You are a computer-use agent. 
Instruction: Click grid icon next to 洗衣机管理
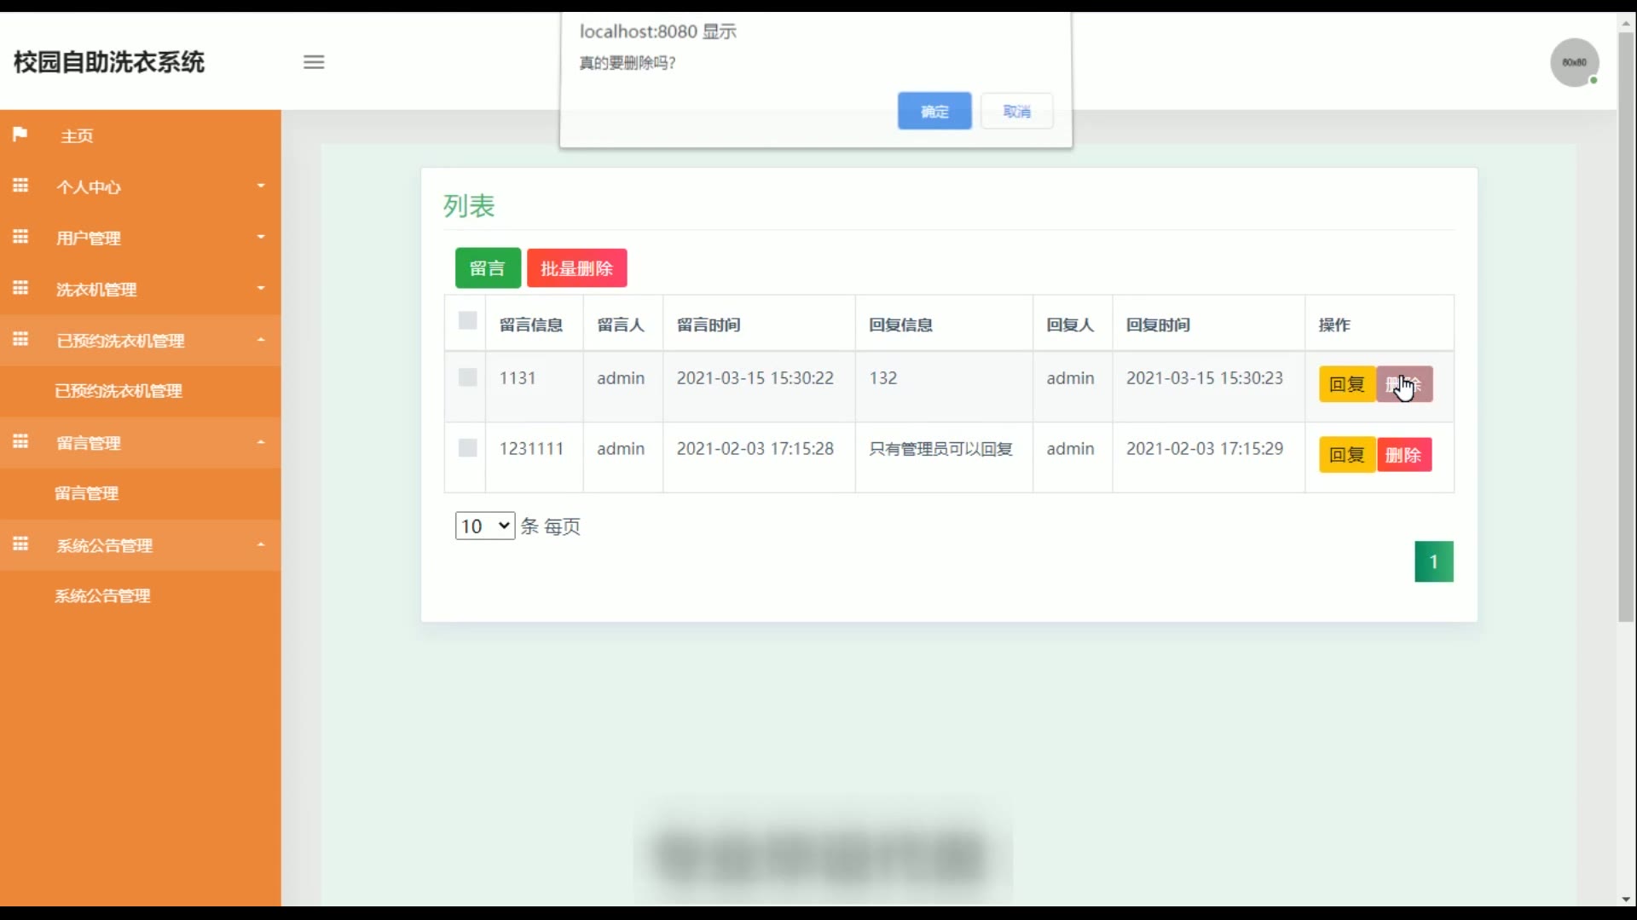pyautogui.click(x=20, y=288)
